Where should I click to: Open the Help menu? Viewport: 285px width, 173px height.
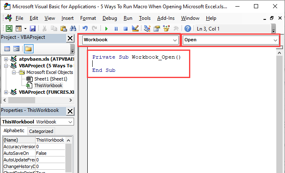coord(211,18)
